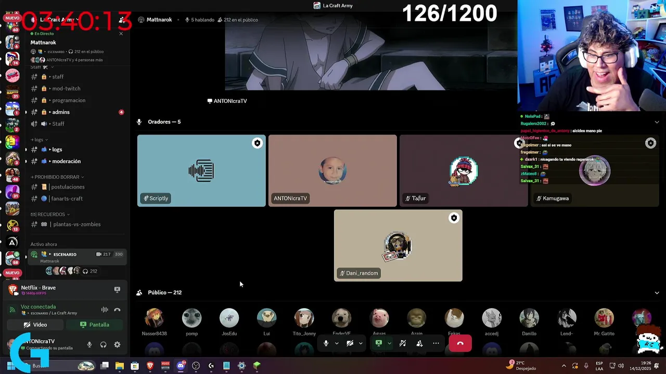Open the plantas-vs-zombies channel
The height and width of the screenshot is (374, 666).
[77, 224]
